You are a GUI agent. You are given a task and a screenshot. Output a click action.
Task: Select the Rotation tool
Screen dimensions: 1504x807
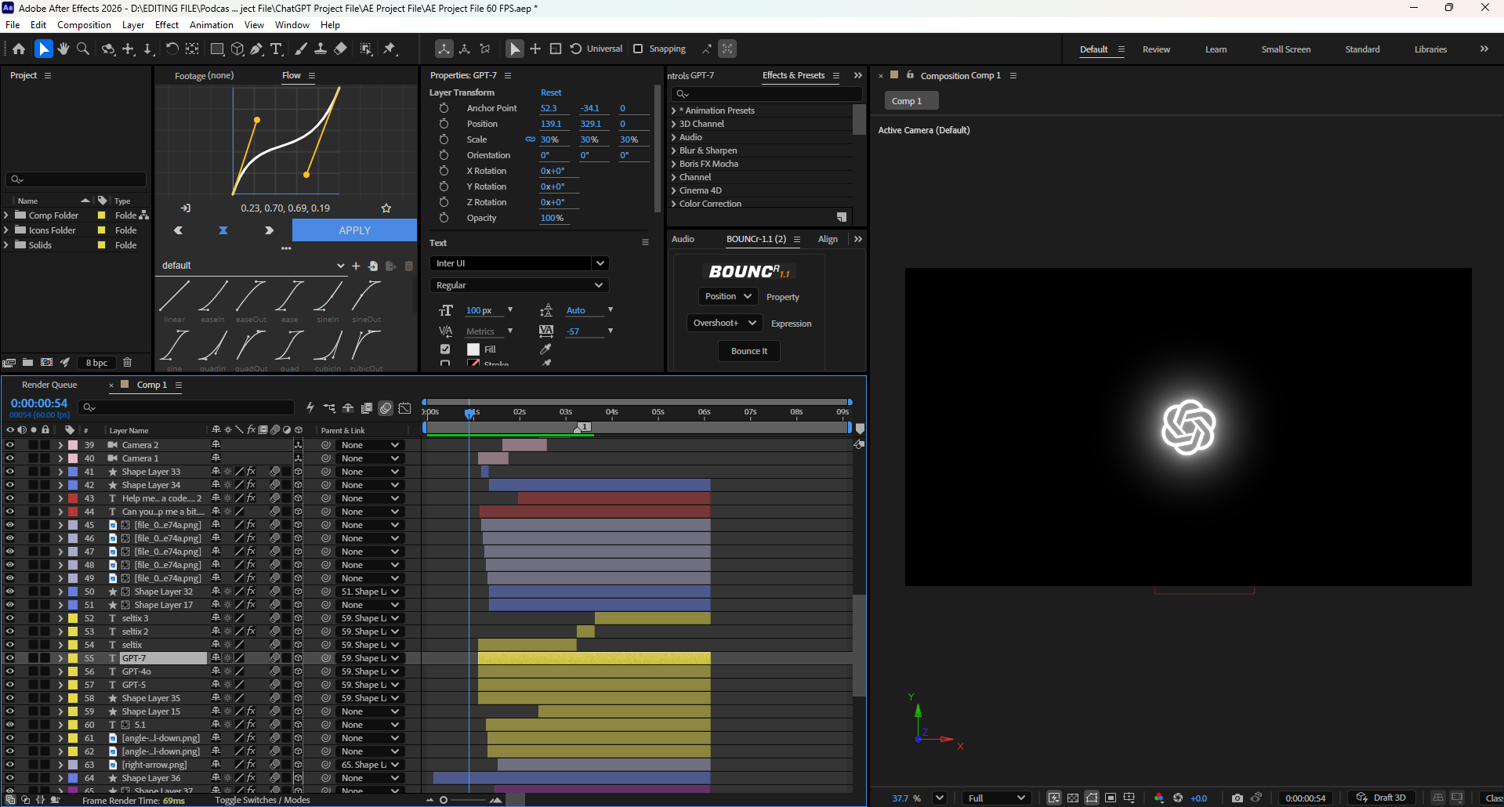click(x=172, y=49)
